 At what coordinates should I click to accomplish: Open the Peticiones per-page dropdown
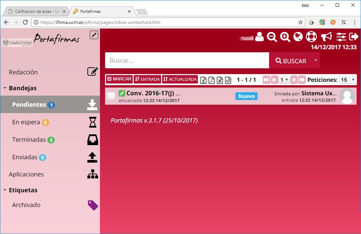[348, 80]
